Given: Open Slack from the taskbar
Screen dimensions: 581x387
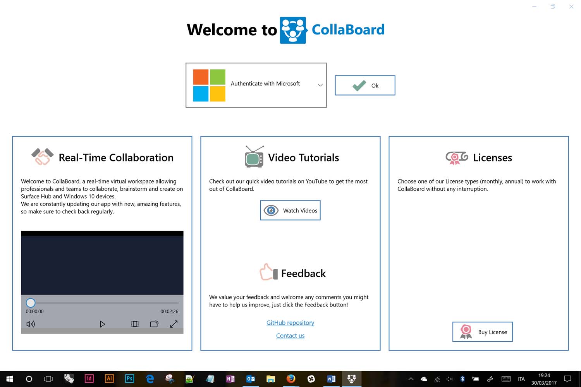Looking at the screenshot, I should [311, 379].
